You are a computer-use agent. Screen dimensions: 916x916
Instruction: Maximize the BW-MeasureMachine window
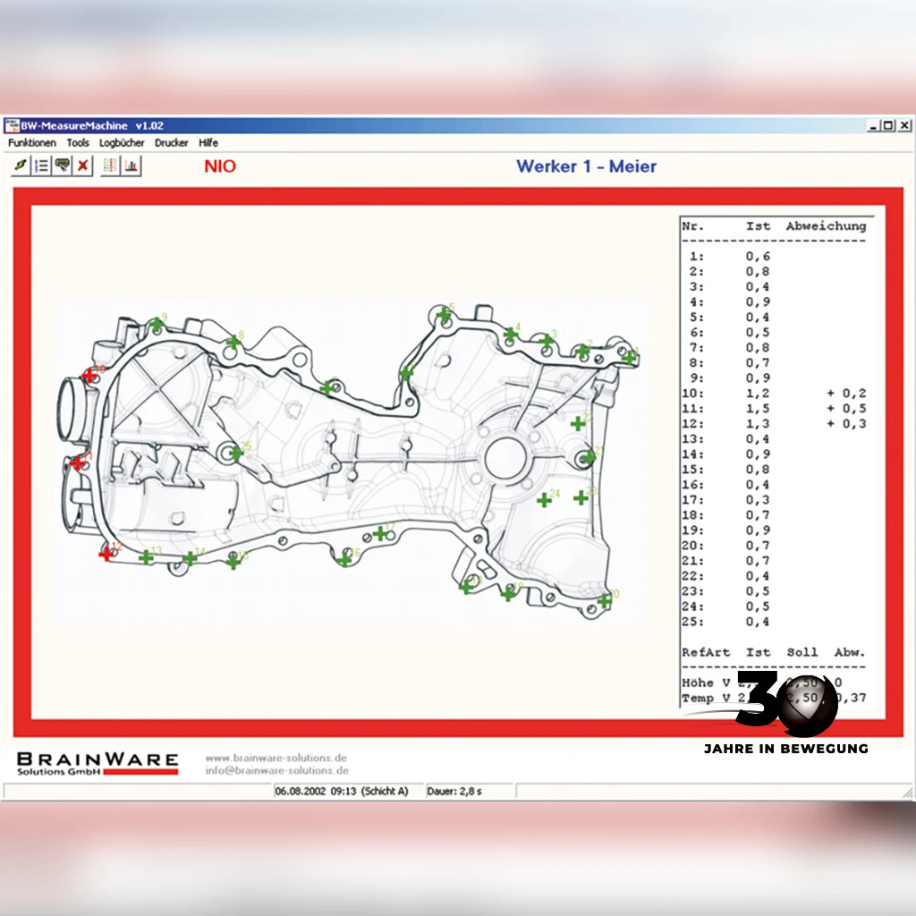tap(888, 125)
